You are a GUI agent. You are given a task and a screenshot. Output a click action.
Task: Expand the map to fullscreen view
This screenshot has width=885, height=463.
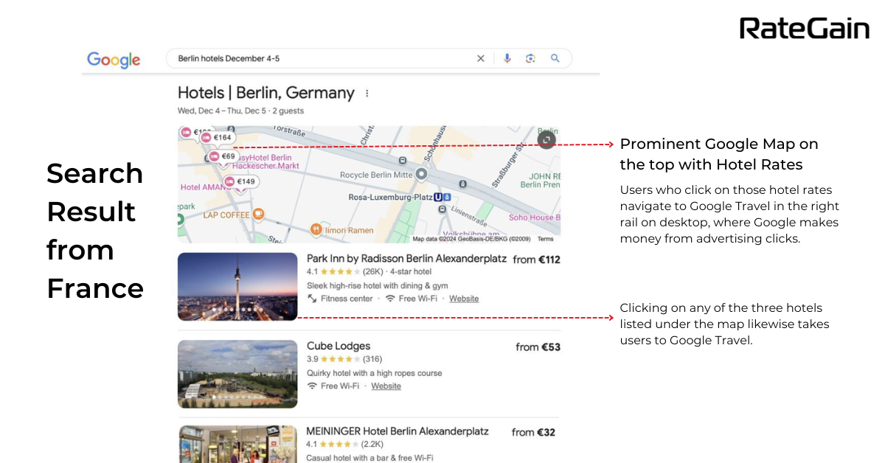point(546,139)
